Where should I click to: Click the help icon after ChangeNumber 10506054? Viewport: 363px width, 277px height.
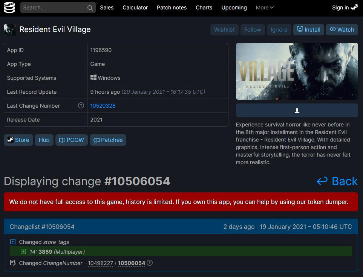[x=150, y=263]
